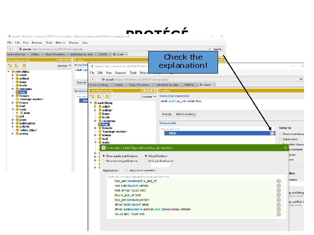Collapse male node in back tree

point(13,110)
